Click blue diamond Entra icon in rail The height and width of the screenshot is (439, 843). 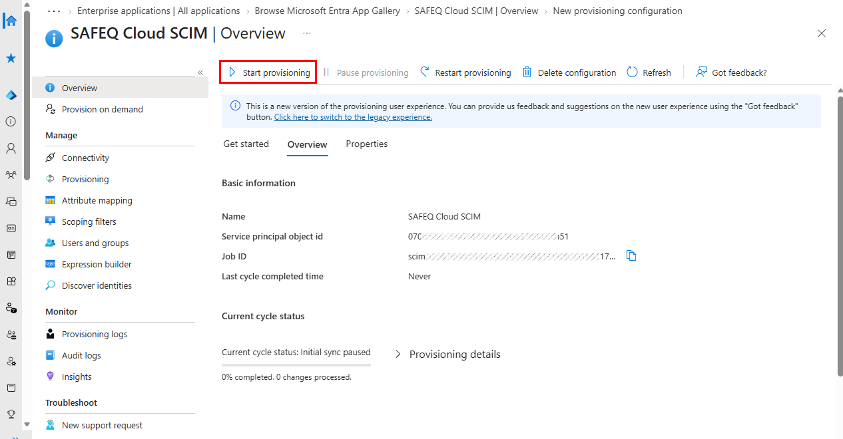pyautogui.click(x=11, y=95)
